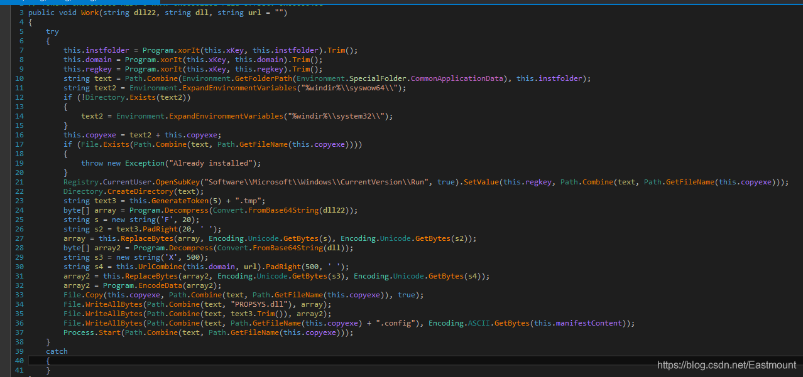This screenshot has width=803, height=377.
Task: Click the catch keyword
Action: point(57,351)
